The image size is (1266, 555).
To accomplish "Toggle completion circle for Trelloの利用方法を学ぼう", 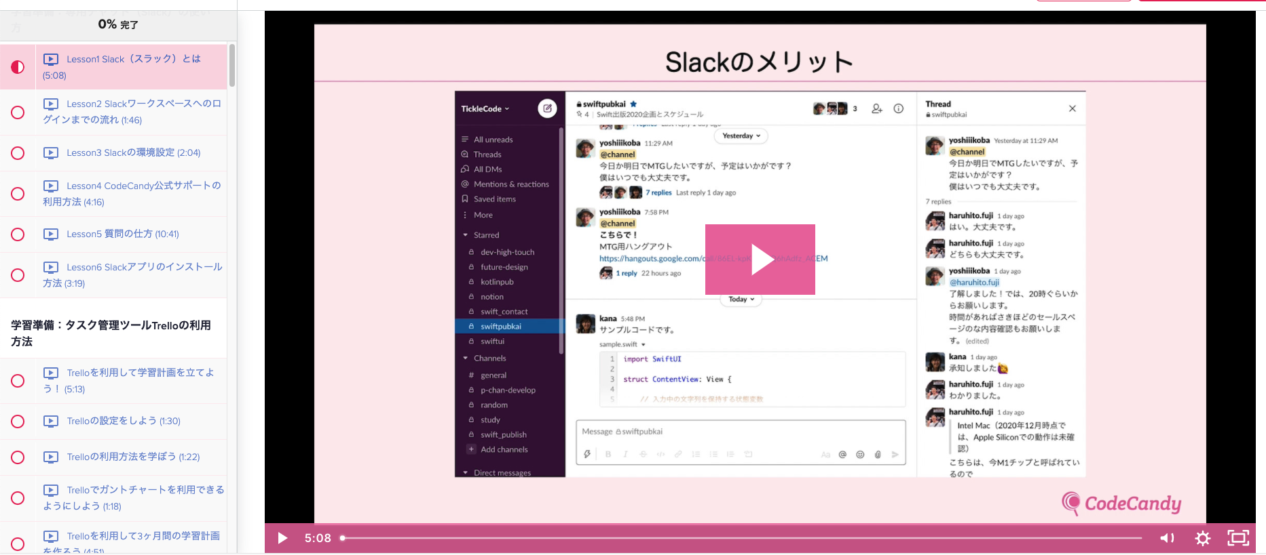I will point(18,457).
